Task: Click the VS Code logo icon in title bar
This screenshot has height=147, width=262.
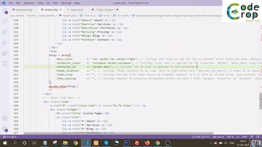Action: [x=4, y=3]
